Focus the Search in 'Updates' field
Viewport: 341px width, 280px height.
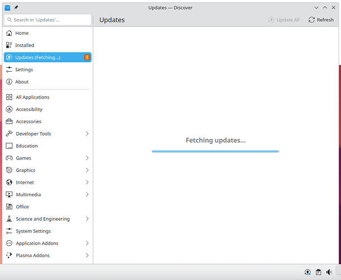48,20
